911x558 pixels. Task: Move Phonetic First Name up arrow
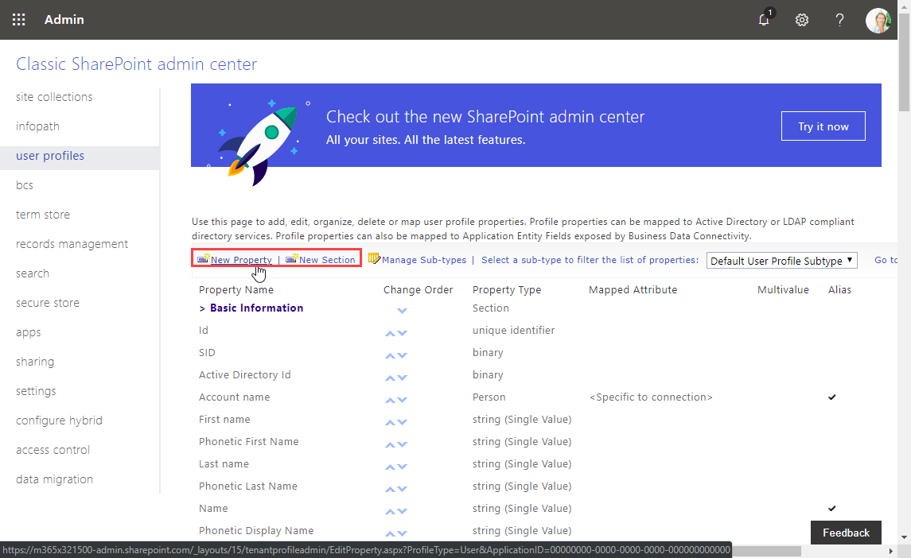(x=390, y=444)
